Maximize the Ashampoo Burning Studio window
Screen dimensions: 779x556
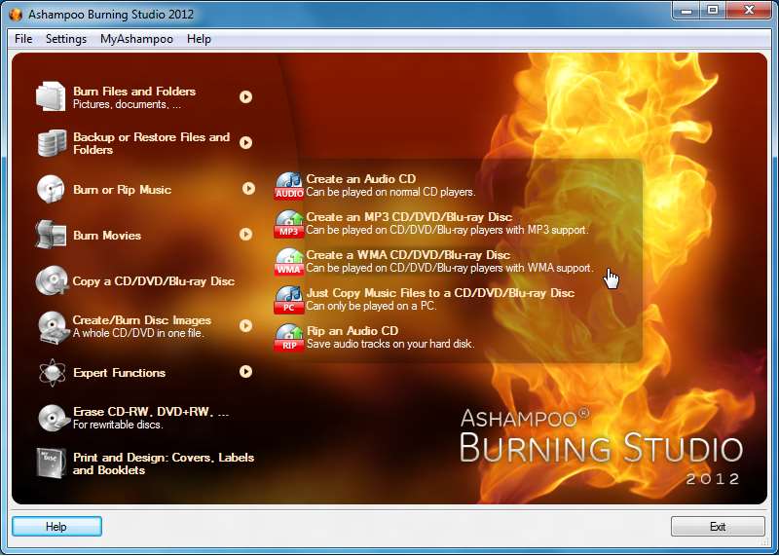(713, 11)
